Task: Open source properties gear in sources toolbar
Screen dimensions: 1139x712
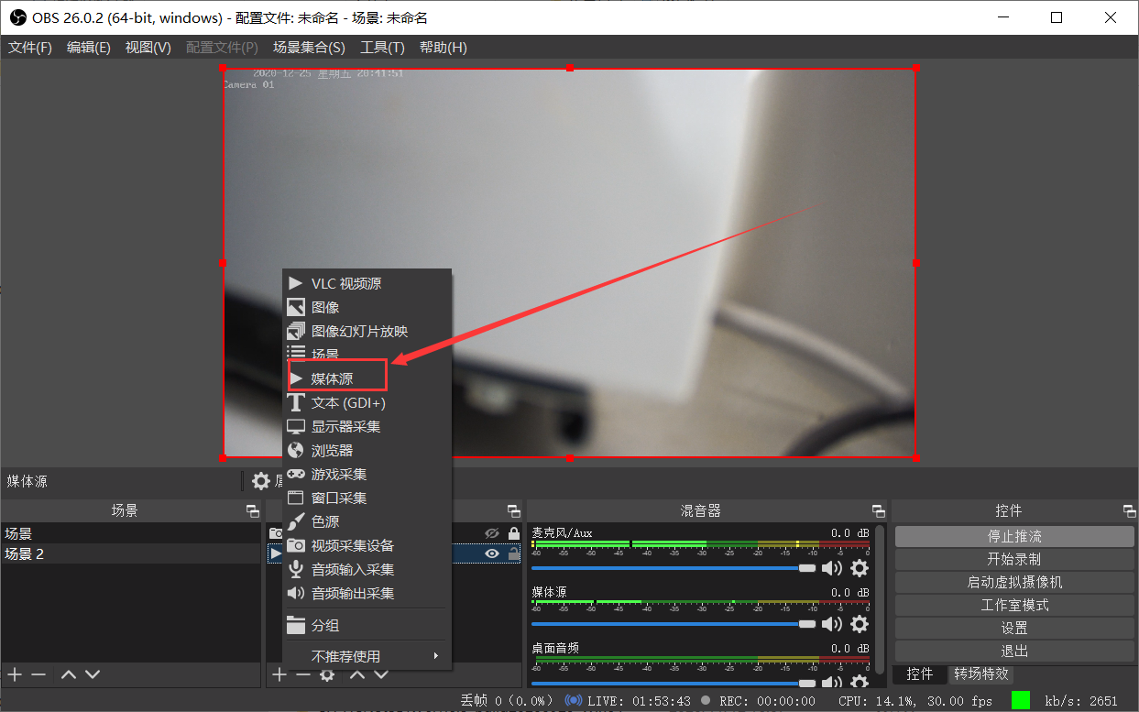Action: (x=327, y=674)
